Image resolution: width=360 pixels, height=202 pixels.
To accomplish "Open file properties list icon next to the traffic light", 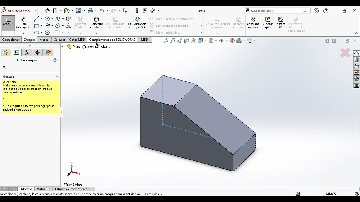I will [x=145, y=11].
